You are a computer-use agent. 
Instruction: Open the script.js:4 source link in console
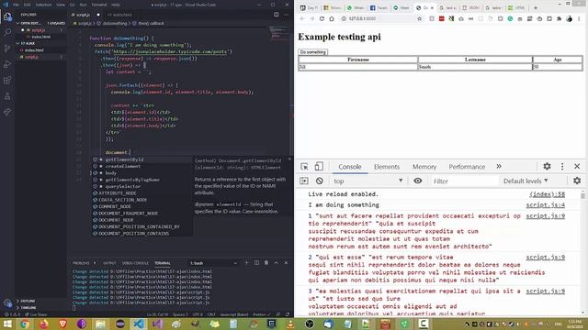pos(545,205)
